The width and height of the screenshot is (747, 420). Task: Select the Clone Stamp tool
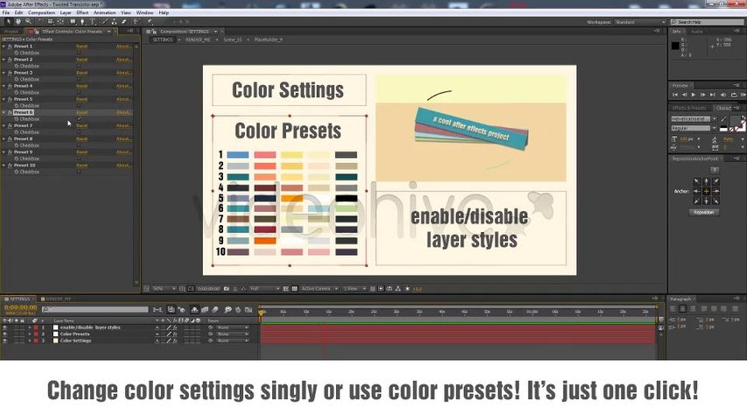(114, 22)
